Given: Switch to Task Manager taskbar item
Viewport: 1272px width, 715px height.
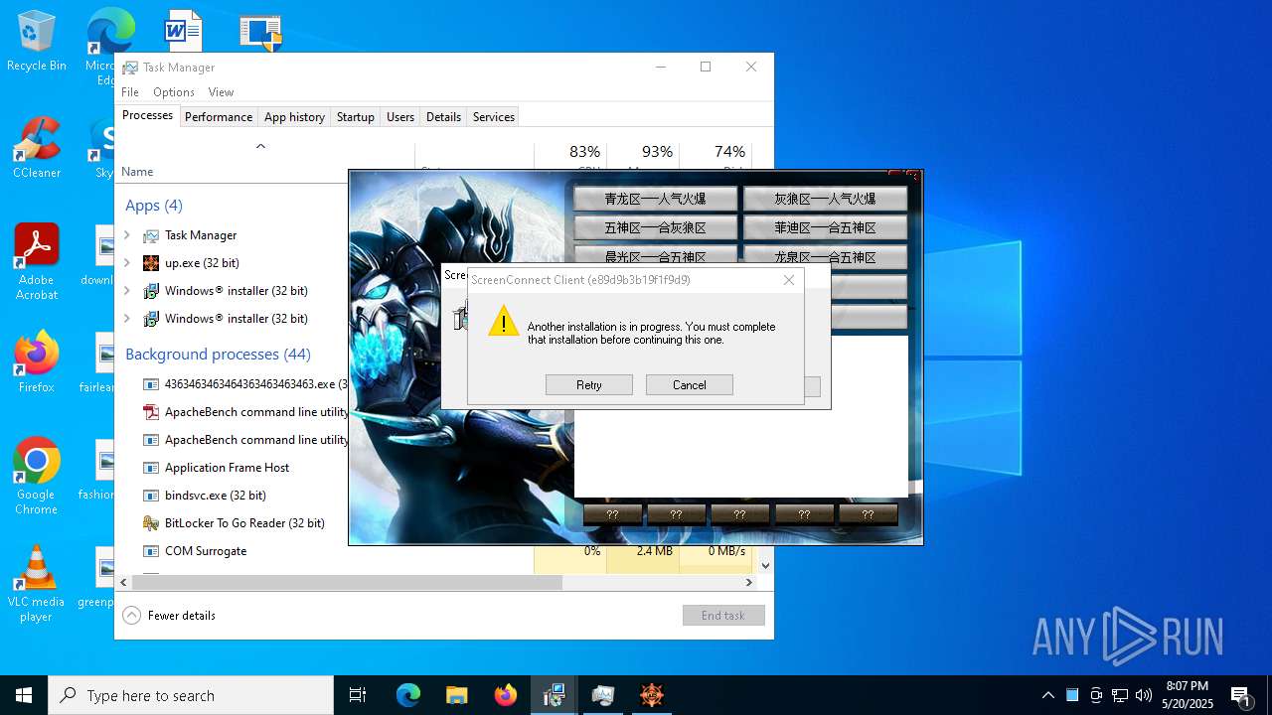Looking at the screenshot, I should coord(602,695).
